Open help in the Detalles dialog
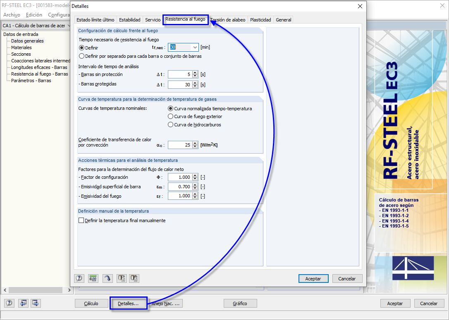Image resolution: width=449 pixels, height=320 pixels. pos(79,278)
